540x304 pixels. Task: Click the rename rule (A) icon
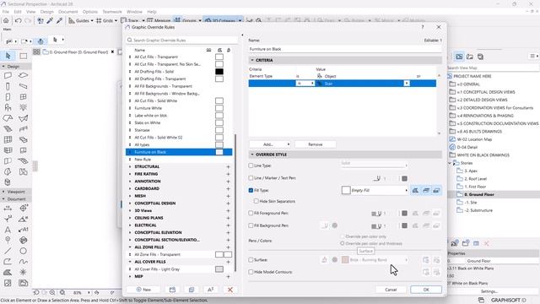pyautogui.click(x=210, y=290)
